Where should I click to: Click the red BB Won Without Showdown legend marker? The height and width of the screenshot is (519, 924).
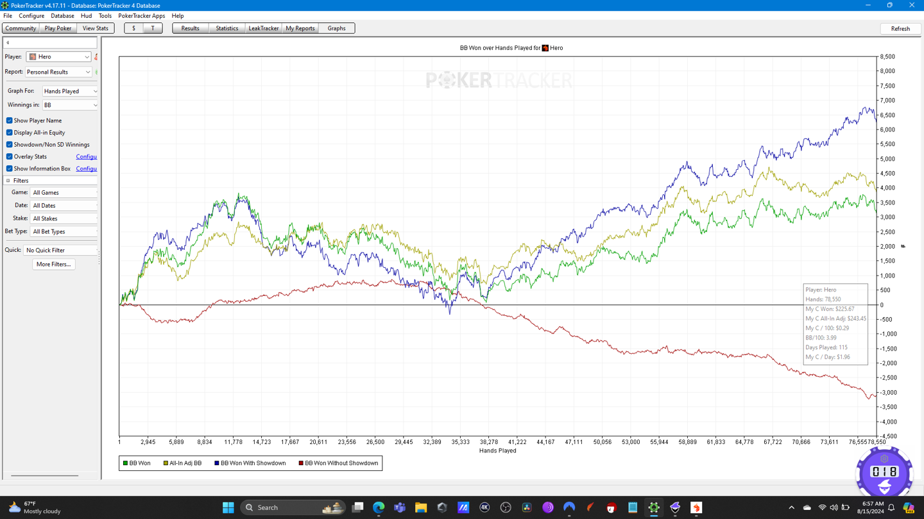[x=301, y=463]
